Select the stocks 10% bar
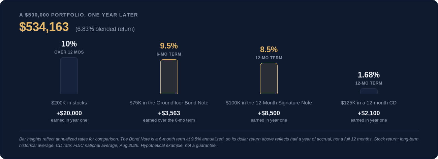The width and height of the screenshot is (438, 159). pos(69,76)
